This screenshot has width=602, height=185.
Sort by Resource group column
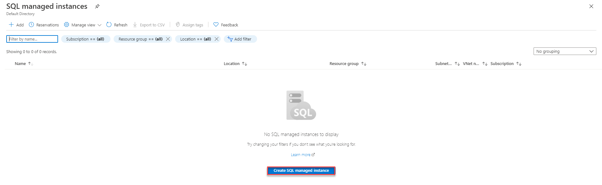[x=344, y=63]
